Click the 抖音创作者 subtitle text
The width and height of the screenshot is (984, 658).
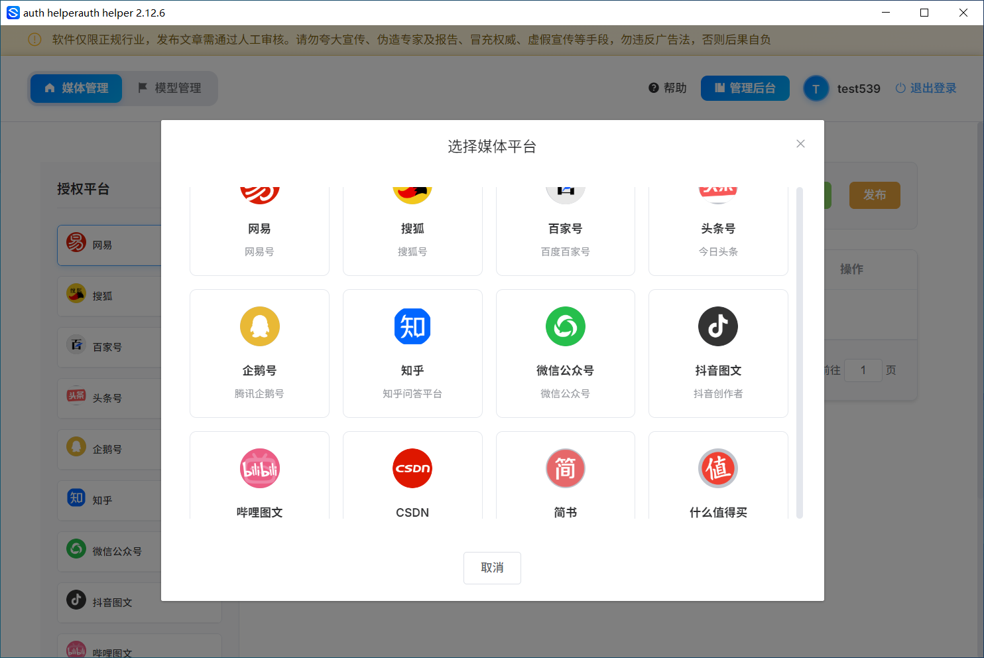[718, 394]
